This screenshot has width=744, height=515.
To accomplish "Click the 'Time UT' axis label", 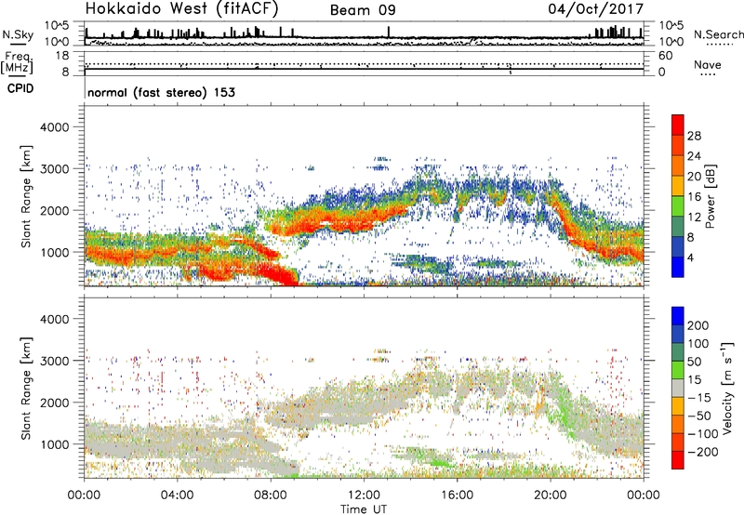I will coord(364,509).
